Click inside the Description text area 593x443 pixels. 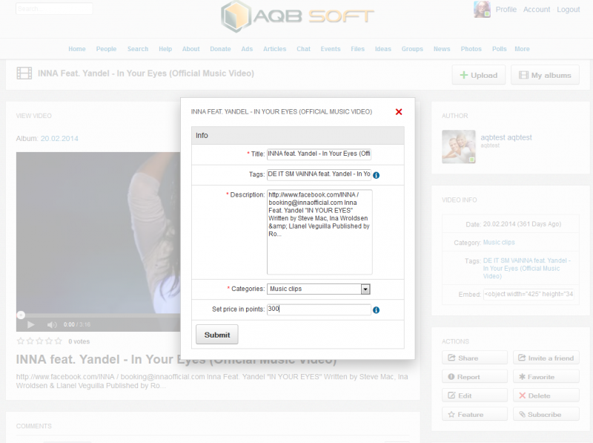[x=319, y=232]
